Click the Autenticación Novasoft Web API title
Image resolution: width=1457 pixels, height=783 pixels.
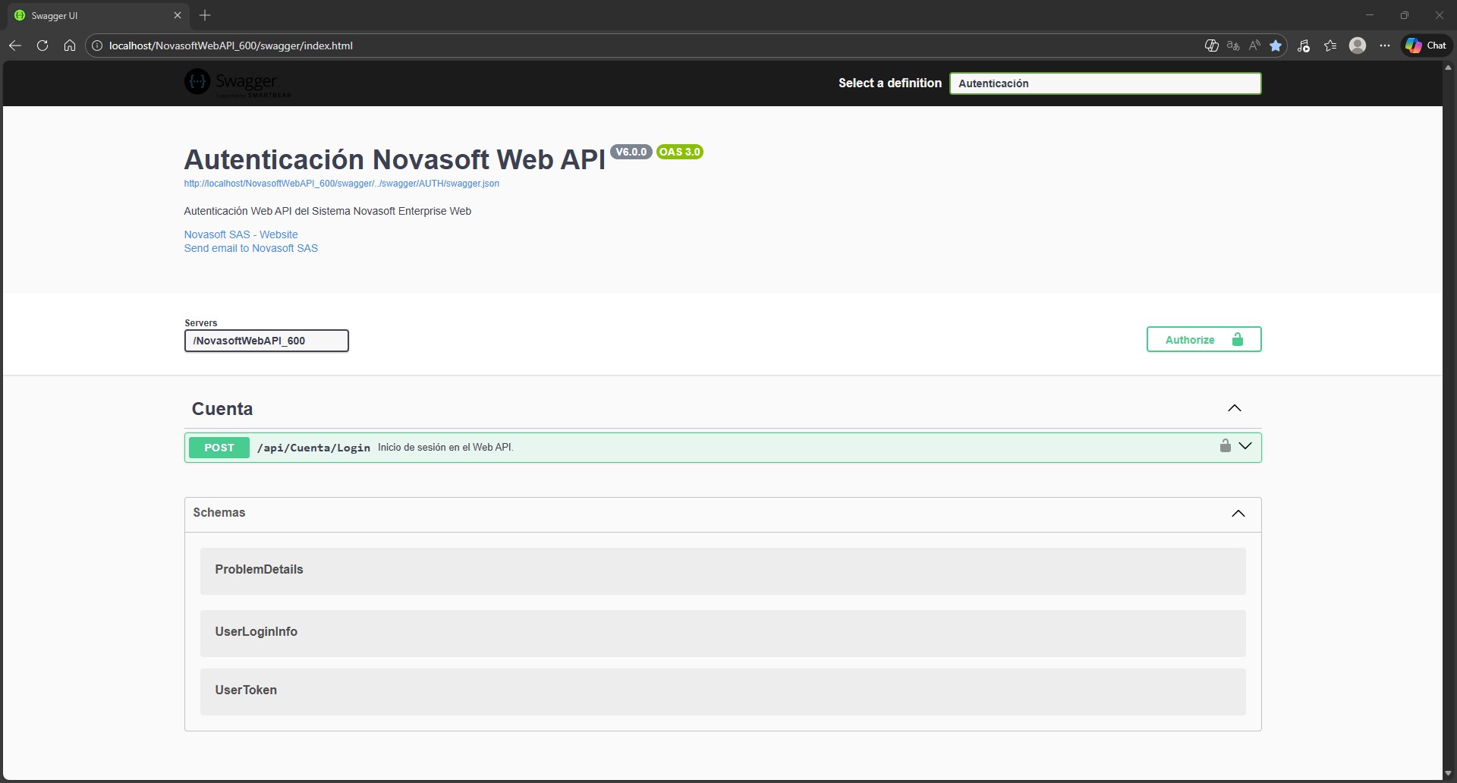point(395,159)
